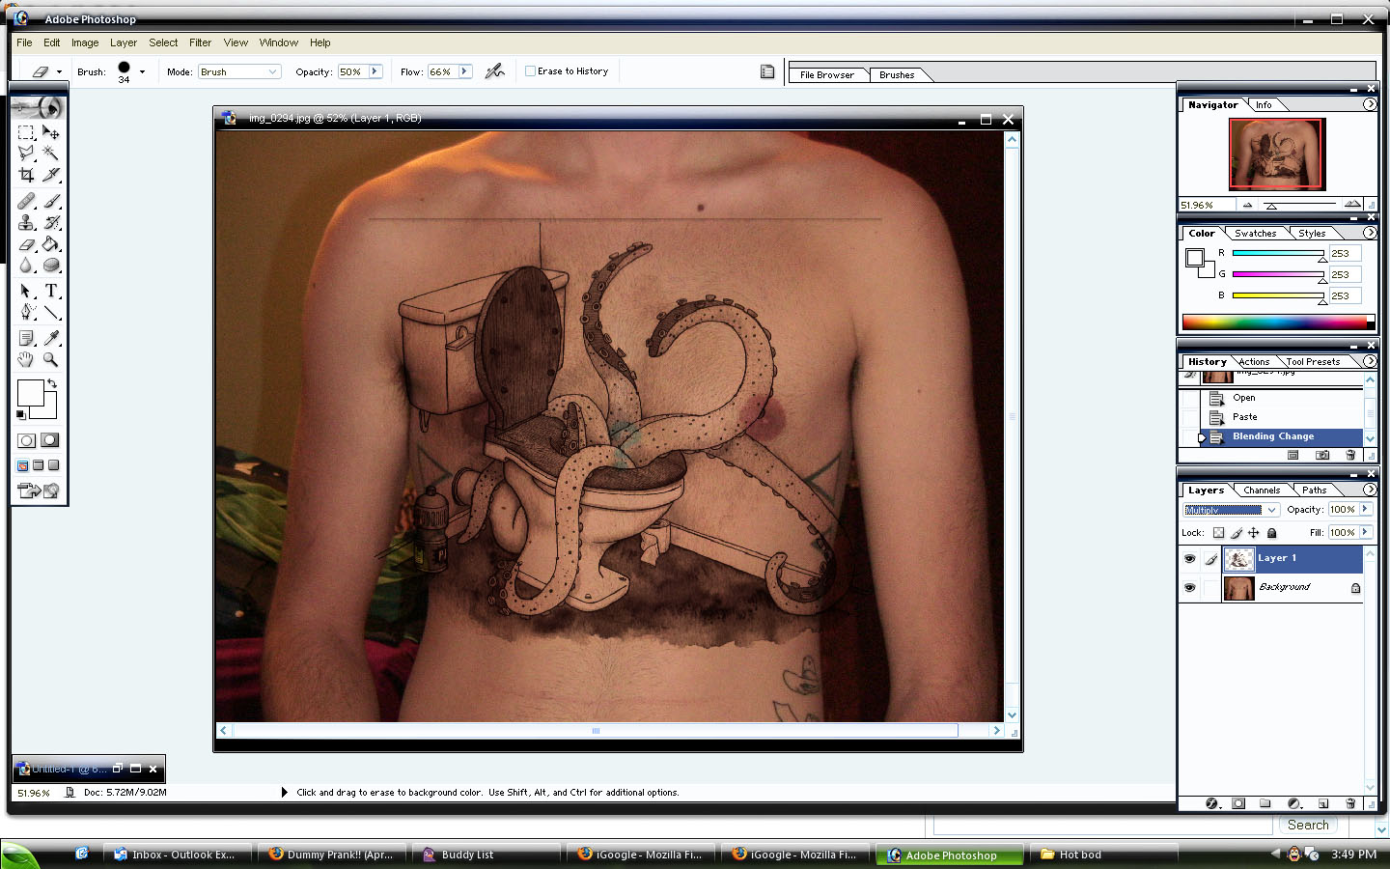Select the Pen tool

pos(26,312)
